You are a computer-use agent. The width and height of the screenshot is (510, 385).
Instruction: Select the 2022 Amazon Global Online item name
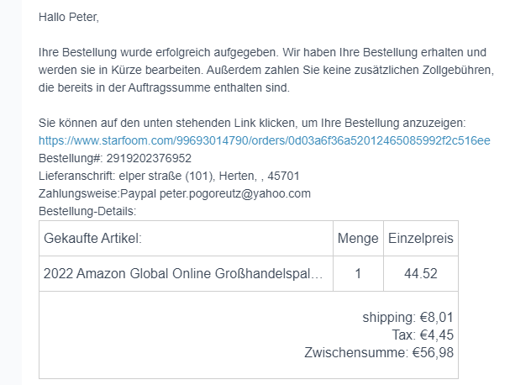click(182, 273)
